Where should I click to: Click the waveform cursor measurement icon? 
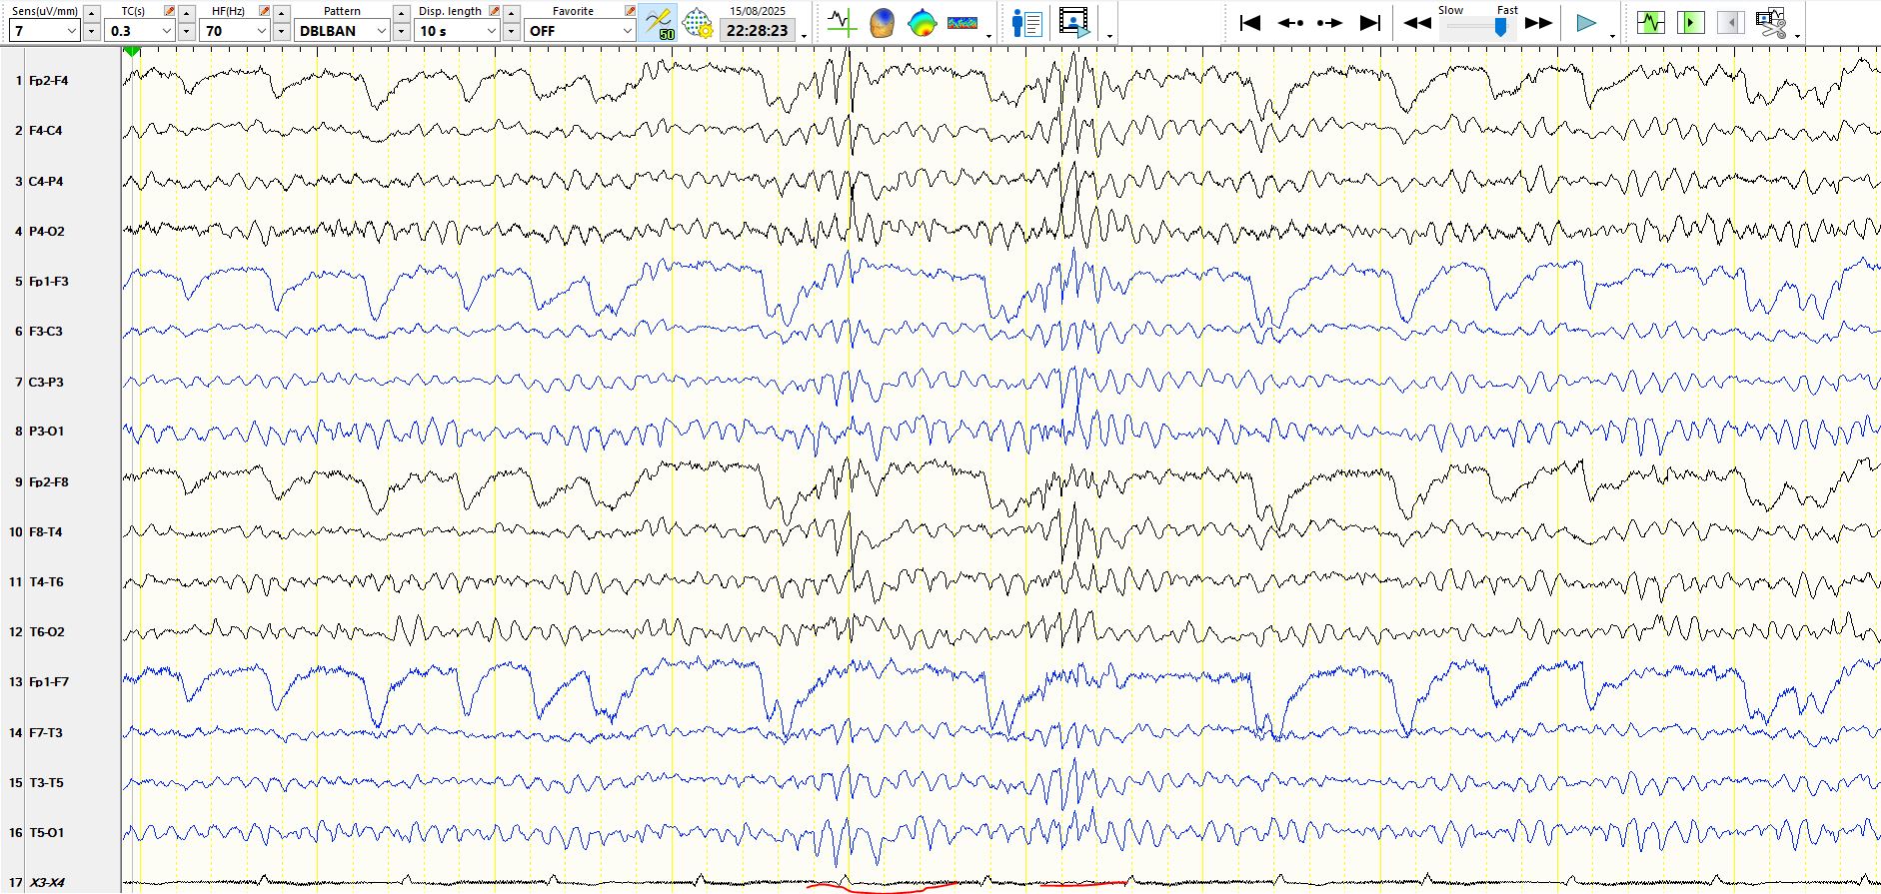tap(842, 22)
